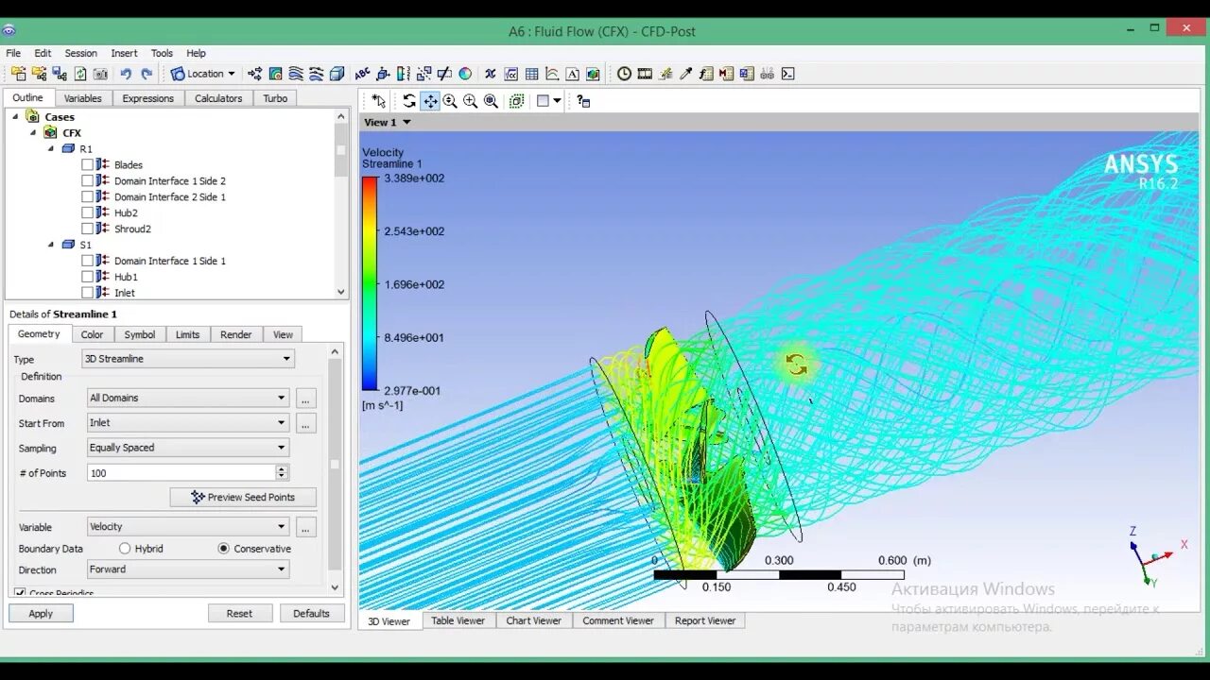Select the Probe eyedropper tool

(x=686, y=74)
